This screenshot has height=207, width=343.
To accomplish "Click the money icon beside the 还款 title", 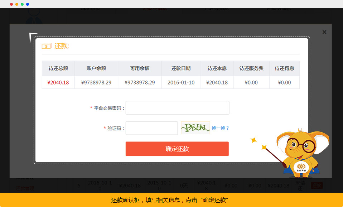I will click(x=47, y=46).
